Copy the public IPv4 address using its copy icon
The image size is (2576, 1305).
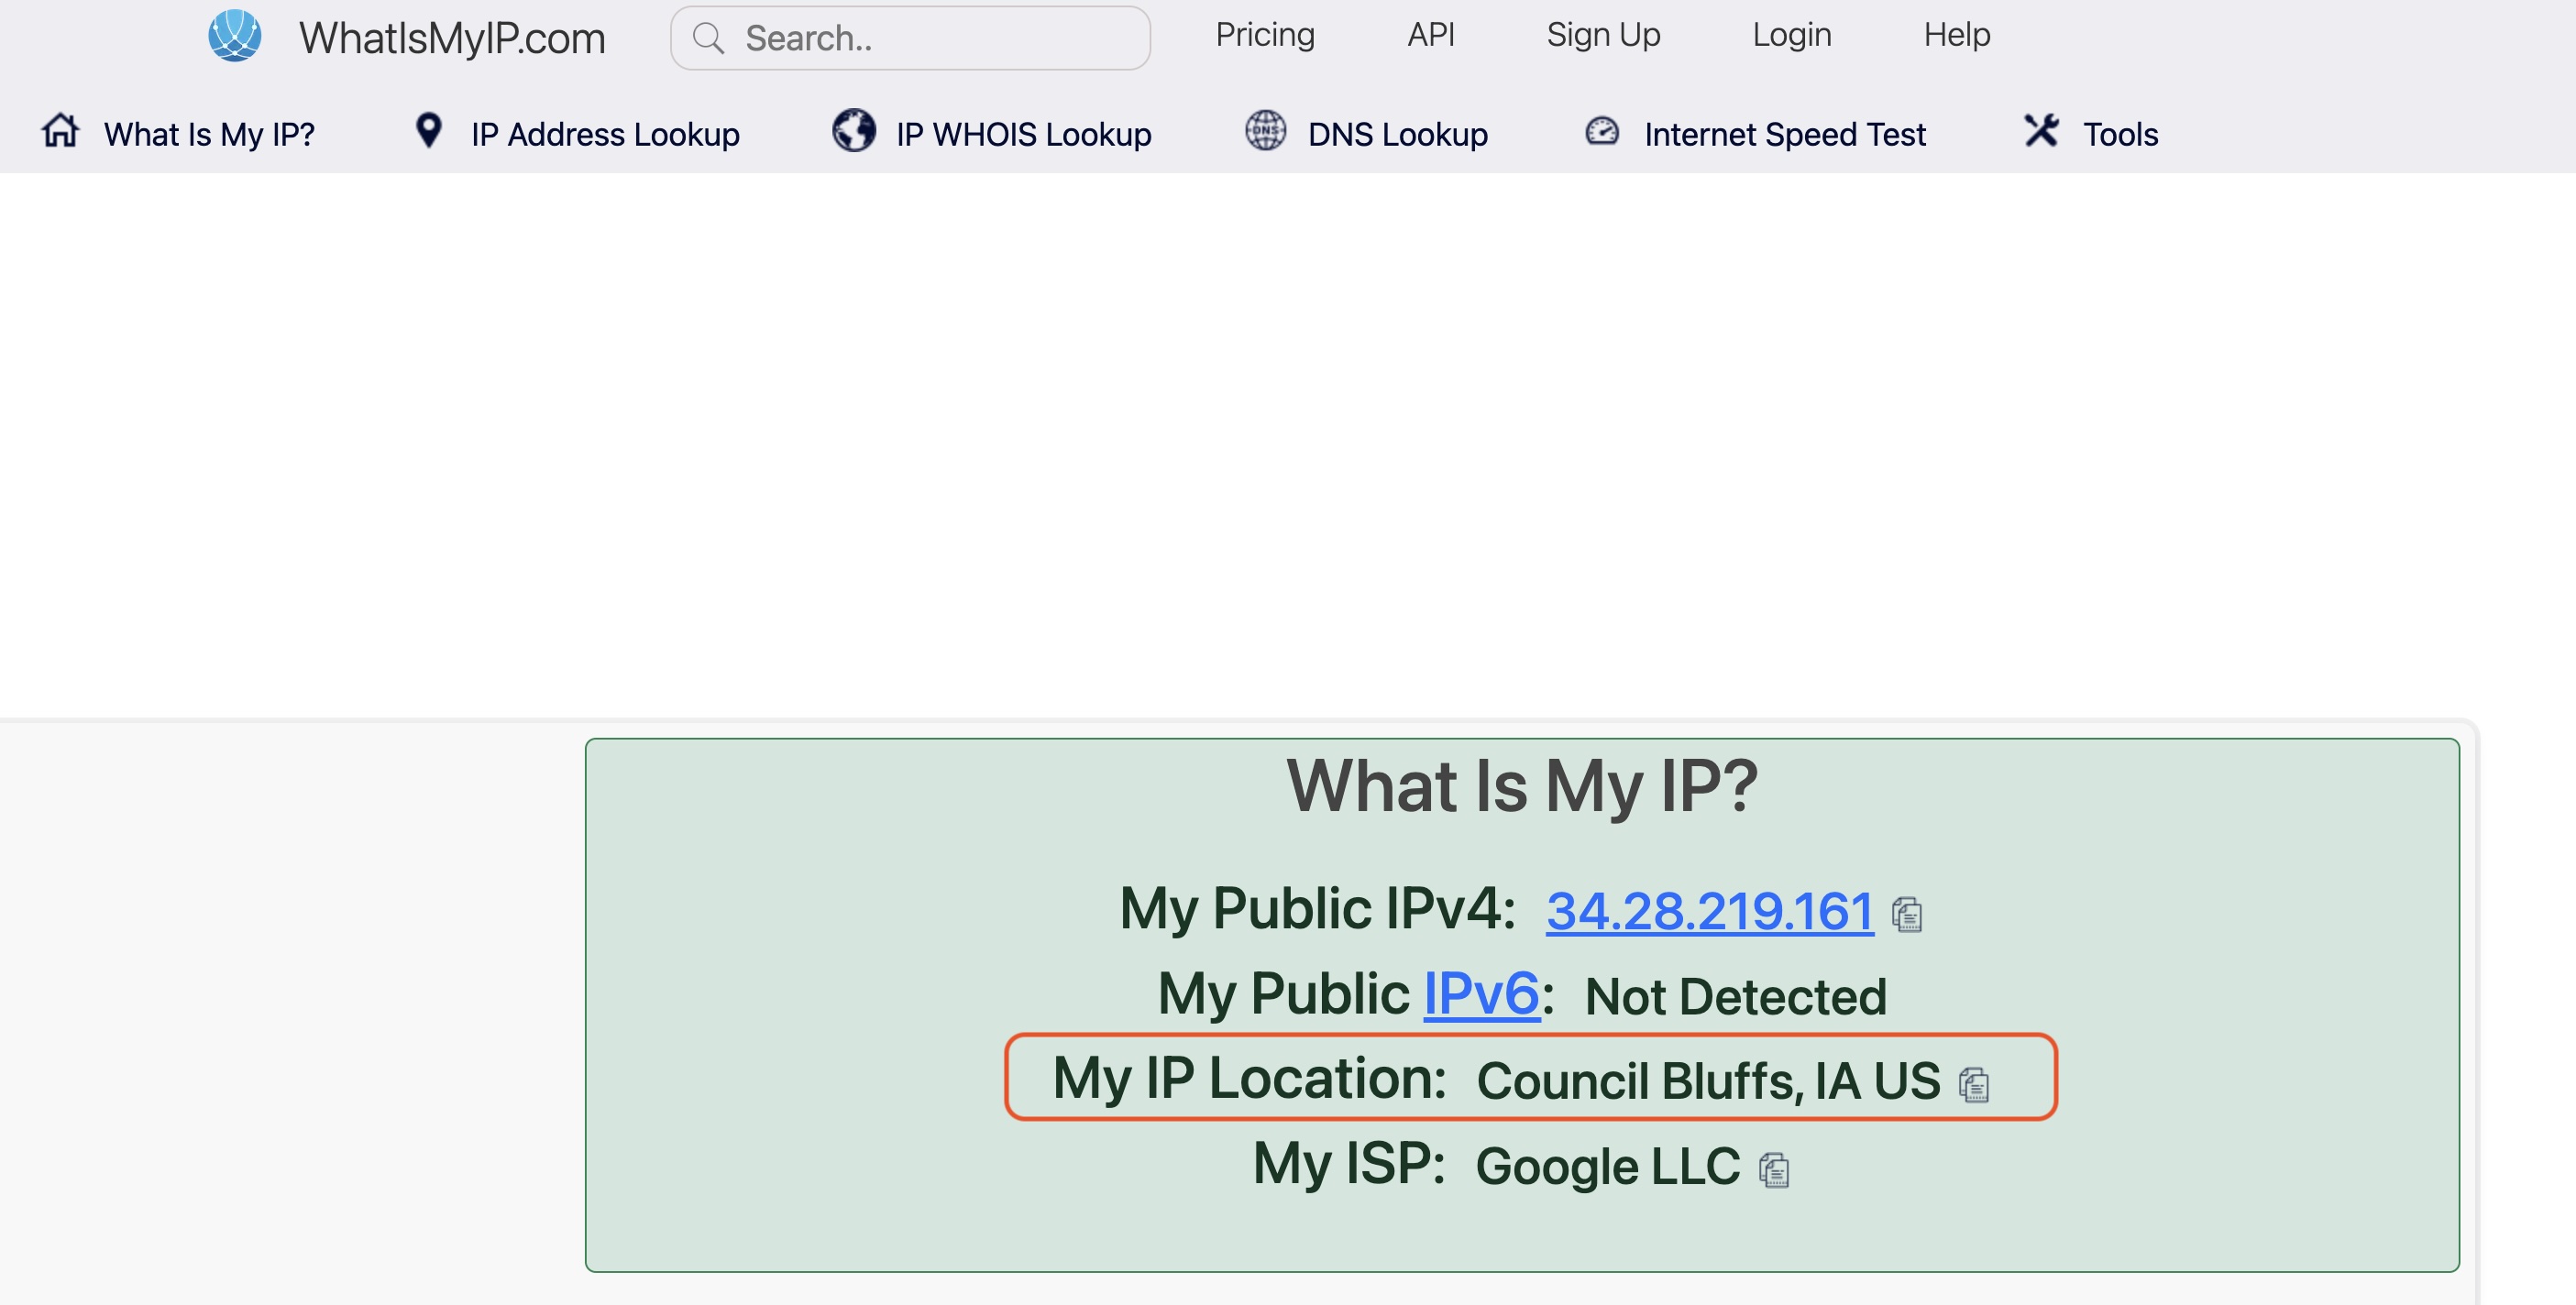point(1907,914)
